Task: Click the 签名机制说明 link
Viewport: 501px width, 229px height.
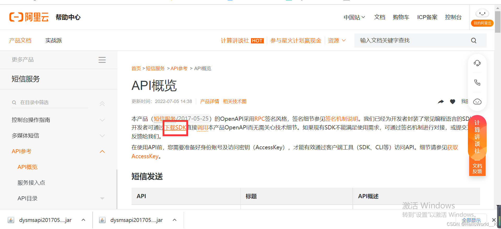Action: tap(342, 119)
